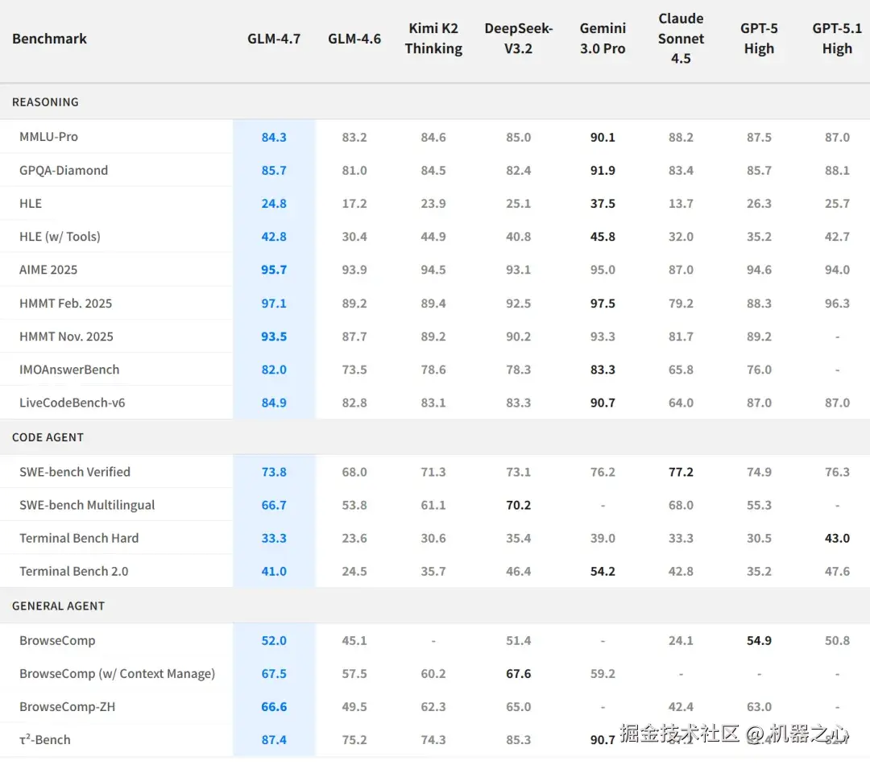Click Gemini's LiveCodeBench-v6 score 90.7

603,403
